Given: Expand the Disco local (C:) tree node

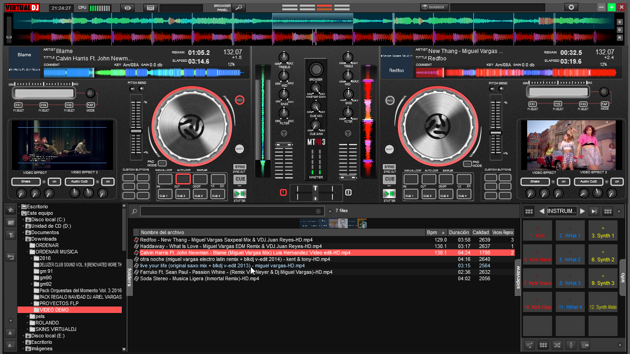Looking at the screenshot, I should [23, 220].
